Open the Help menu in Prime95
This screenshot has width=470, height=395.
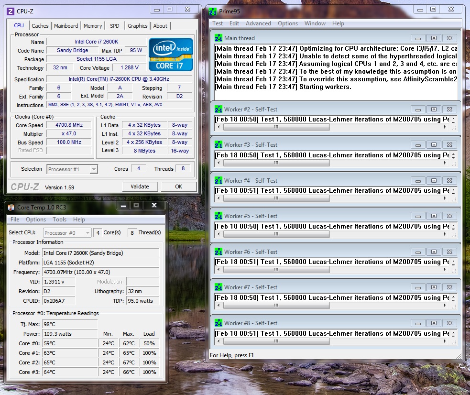click(x=338, y=23)
